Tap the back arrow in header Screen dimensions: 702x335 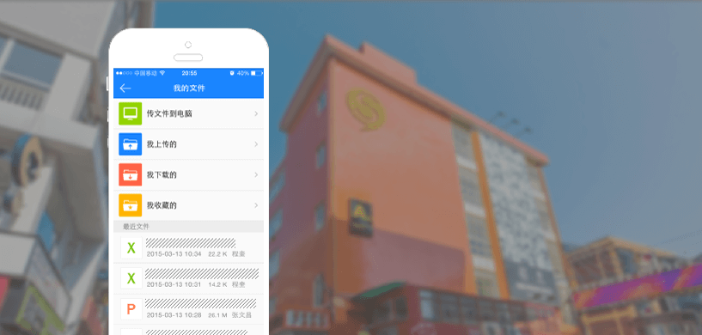coord(125,88)
